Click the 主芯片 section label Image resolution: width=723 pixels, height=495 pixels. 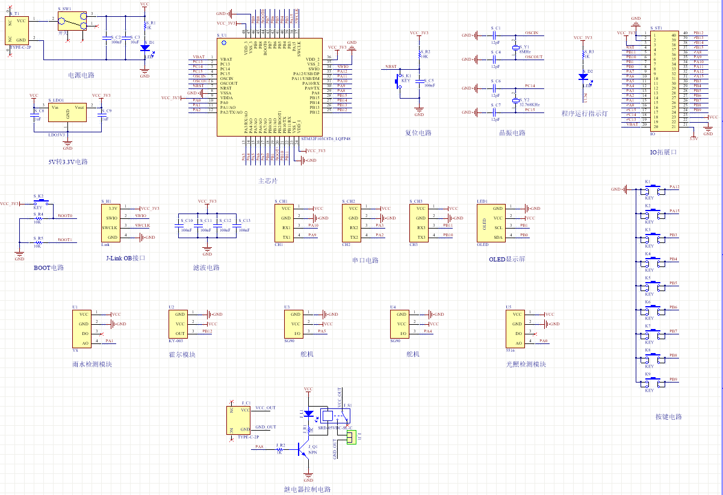click(268, 180)
